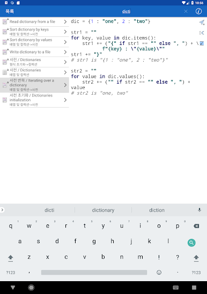Tap the 'm' key

pyautogui.click(x=141, y=257)
